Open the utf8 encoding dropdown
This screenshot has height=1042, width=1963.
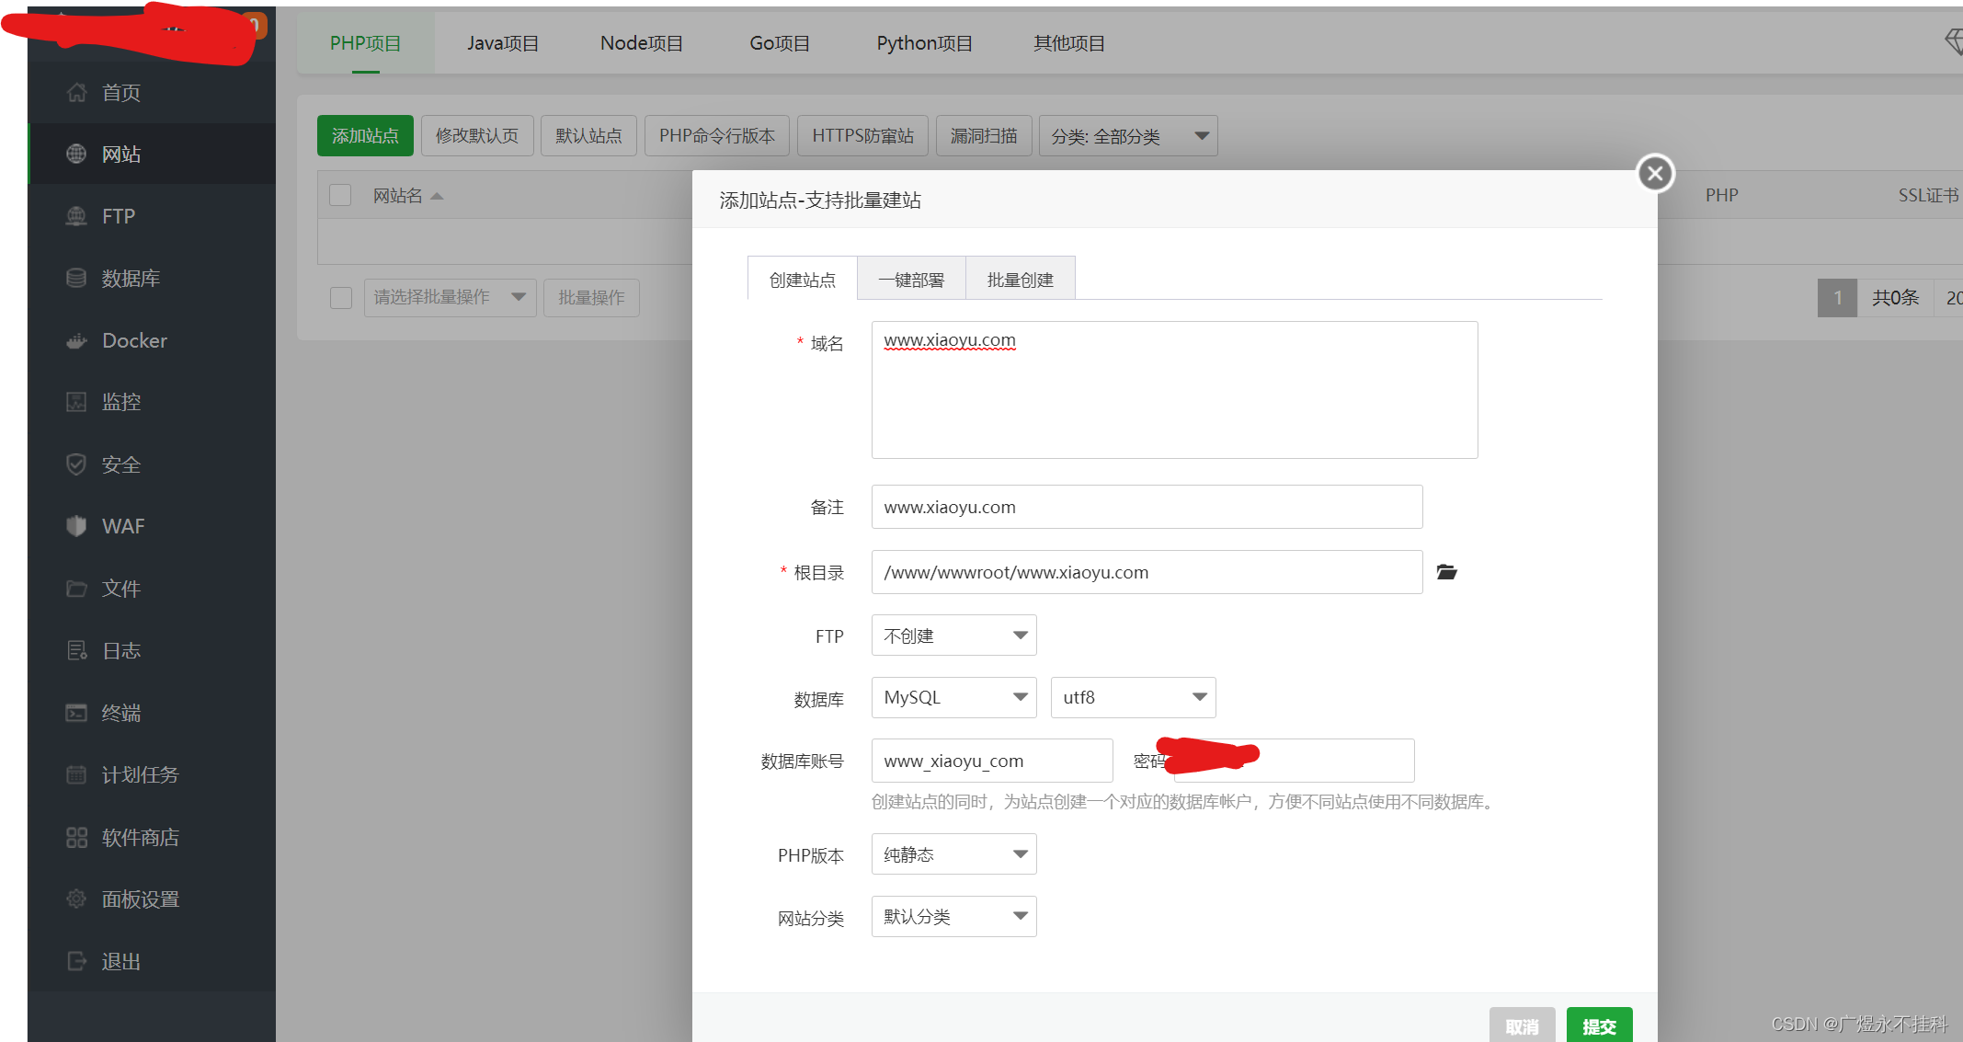coord(1133,697)
